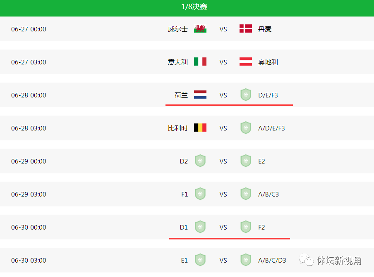Click the Denmark flag icon
374x277 pixels.
coord(246,29)
